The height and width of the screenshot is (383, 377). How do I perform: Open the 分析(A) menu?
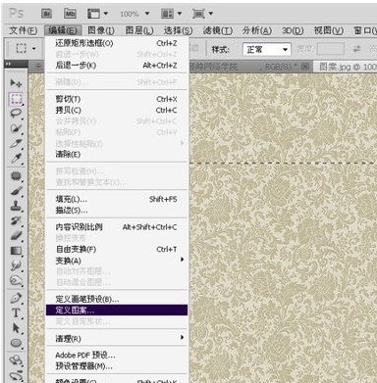257,30
